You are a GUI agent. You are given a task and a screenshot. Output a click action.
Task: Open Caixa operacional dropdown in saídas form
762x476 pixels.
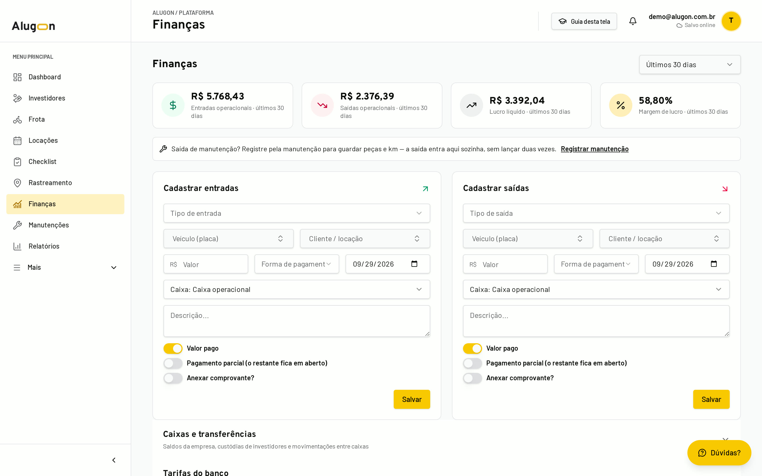(596, 289)
